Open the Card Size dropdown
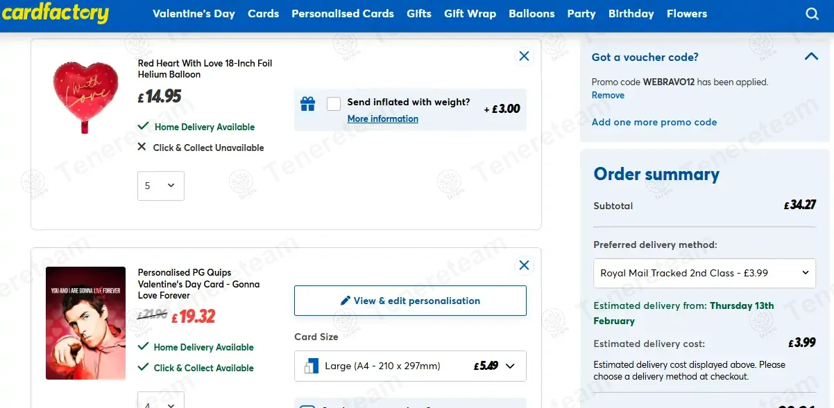The height and width of the screenshot is (408, 834). [x=410, y=366]
